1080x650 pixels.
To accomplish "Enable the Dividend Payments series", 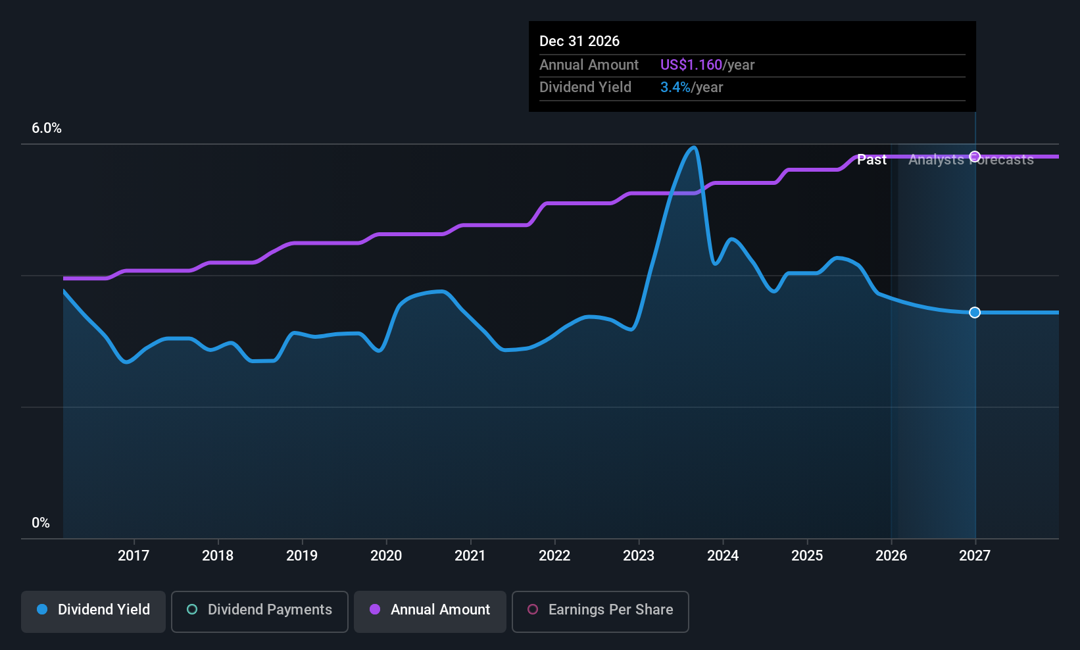I will 259,610.
